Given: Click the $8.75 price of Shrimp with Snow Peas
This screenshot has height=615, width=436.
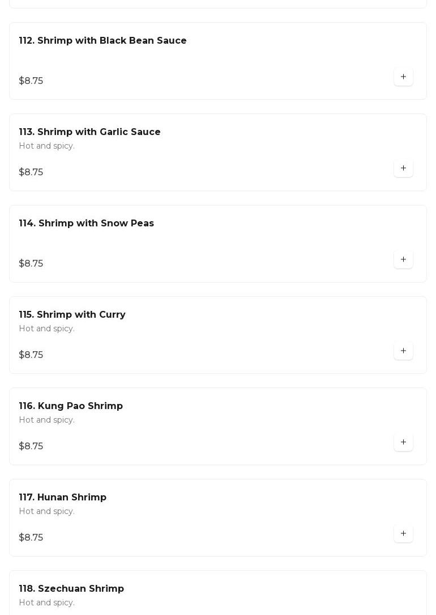Looking at the screenshot, I should click(31, 264).
